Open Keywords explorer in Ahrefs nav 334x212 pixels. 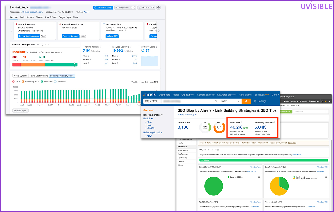227,95
